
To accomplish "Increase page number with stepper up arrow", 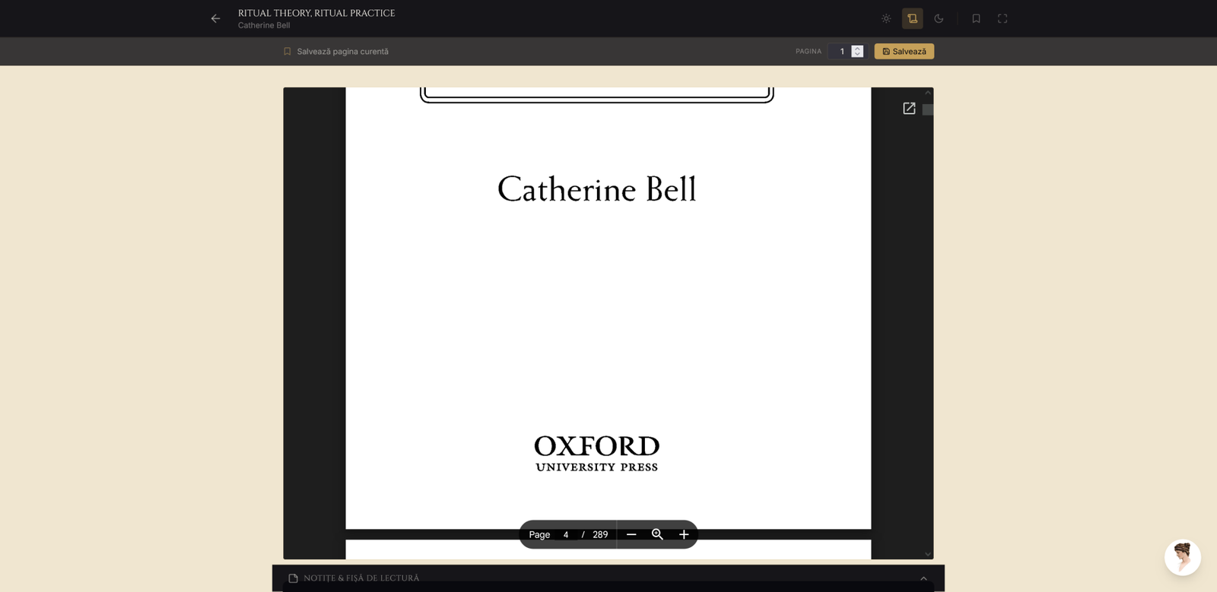I will point(857,48).
